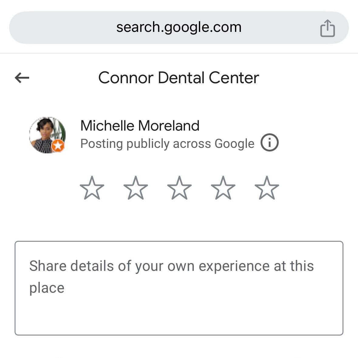The image size is (358, 358).
Task: Tap the share icon beside the address bar
Action: (327, 28)
